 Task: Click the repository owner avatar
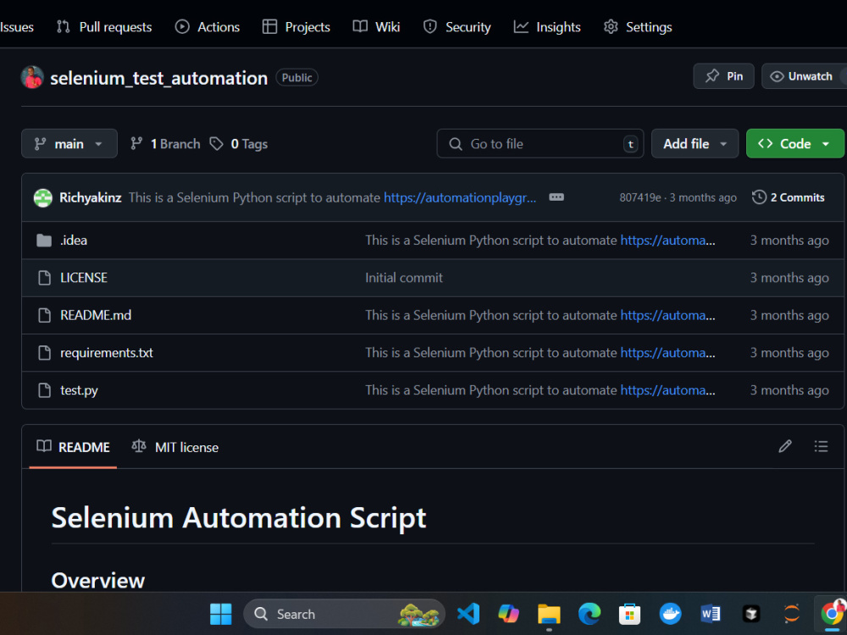tap(32, 77)
